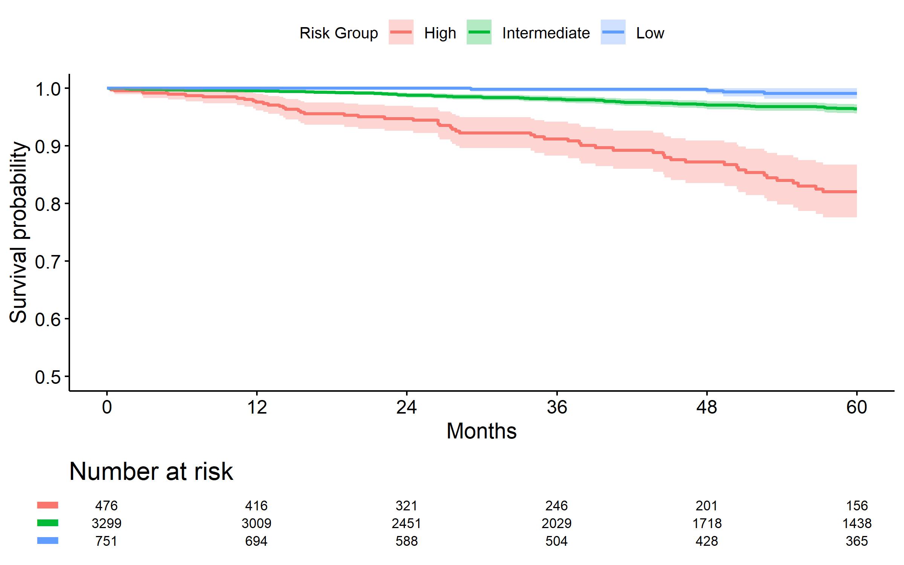904x565 pixels.
Task: Click the 2029 count in the risk table
Action: click(x=556, y=523)
